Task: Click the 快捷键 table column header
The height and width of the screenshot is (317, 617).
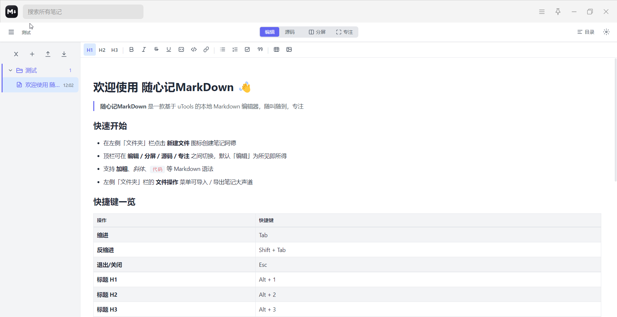Action: [428, 220]
